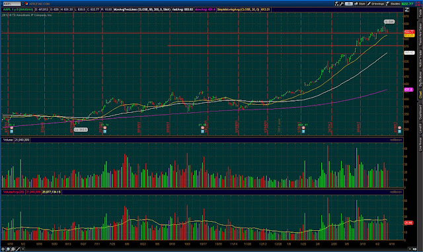Select the line drawing tool at bottom left
The image size is (423, 252).
point(18,249)
